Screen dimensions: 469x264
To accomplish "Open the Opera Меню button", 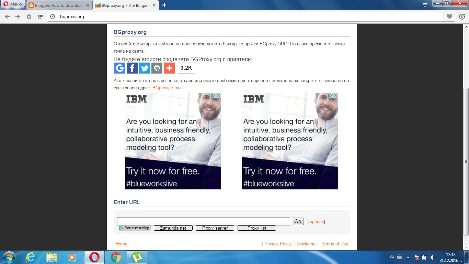I will 13,4.
